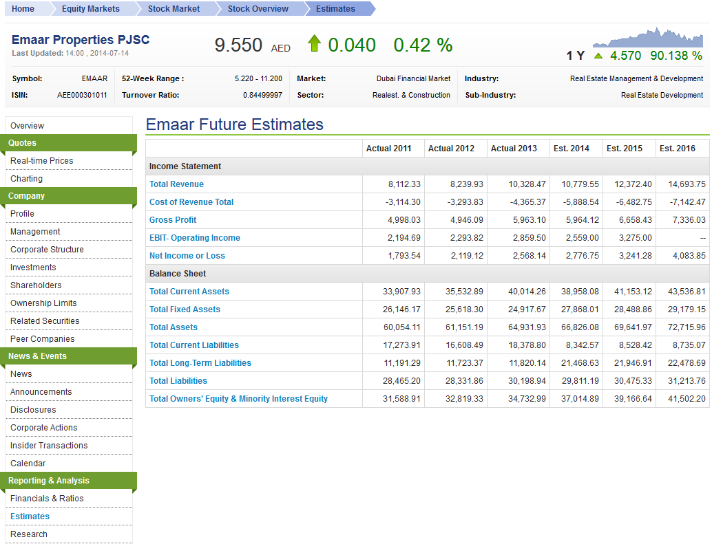
Task: Open Net Income or Loss link
Action: point(187,256)
